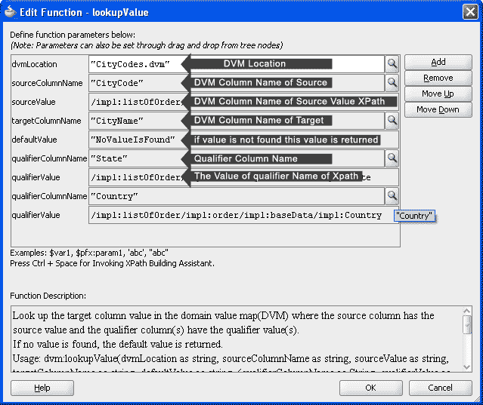Viewport: 483px width, 405px height.
Task: Click the Java cup icon in title bar
Action: point(10,12)
